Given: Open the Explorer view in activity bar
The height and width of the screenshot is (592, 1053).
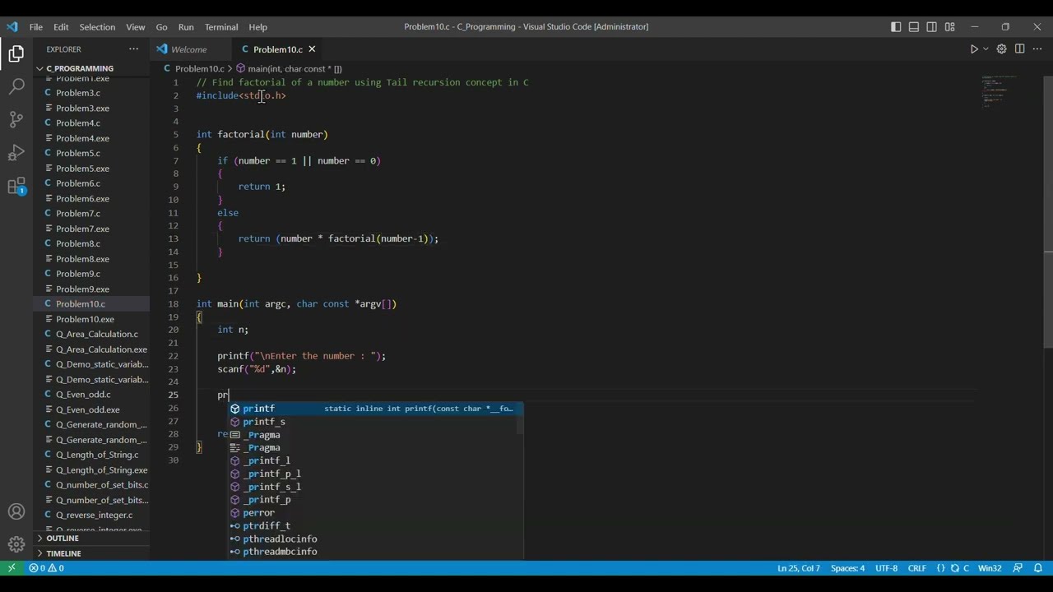Looking at the screenshot, I should coord(16,54).
